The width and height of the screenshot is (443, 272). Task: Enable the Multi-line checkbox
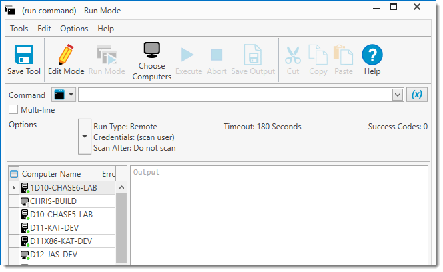click(13, 109)
